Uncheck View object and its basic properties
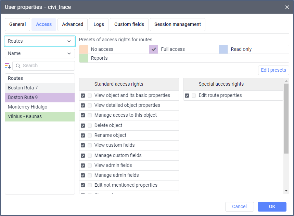This screenshot has width=294, height=216. click(x=83, y=96)
